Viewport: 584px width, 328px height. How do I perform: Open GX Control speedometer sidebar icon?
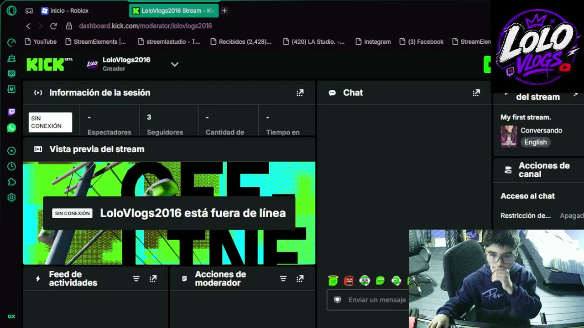(11, 42)
